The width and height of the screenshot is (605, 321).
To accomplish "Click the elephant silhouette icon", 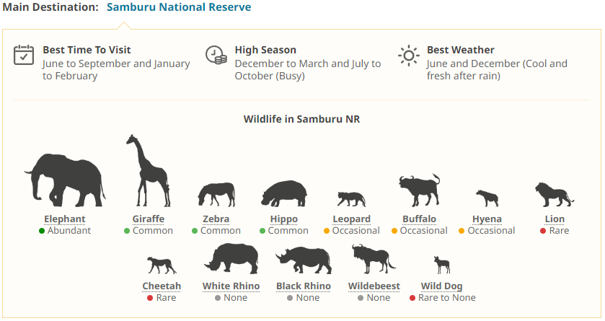I will click(65, 179).
